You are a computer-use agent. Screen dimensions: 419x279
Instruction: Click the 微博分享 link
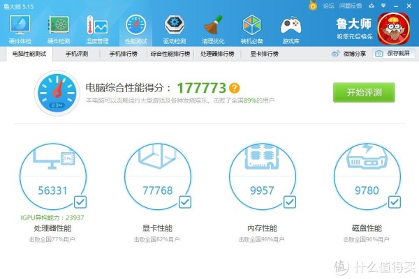click(x=355, y=54)
